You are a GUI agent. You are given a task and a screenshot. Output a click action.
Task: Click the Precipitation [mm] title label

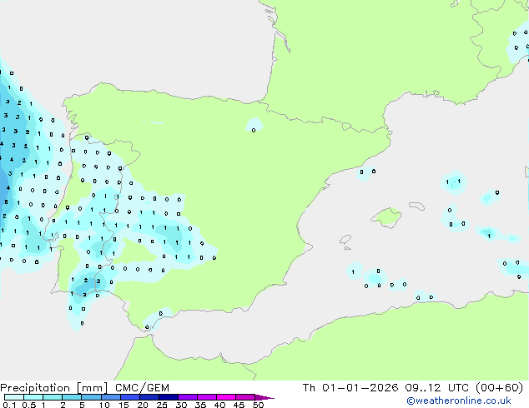click(50, 387)
